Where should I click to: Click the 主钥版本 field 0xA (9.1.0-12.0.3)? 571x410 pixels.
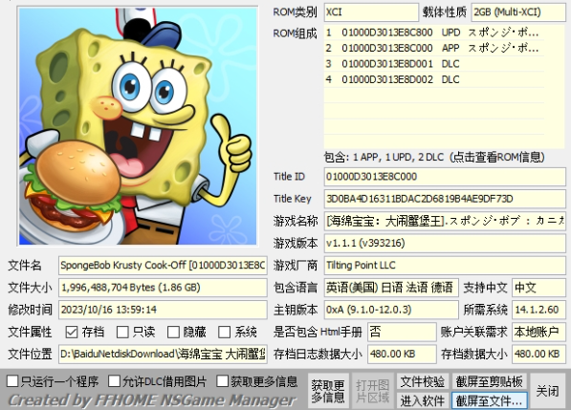click(391, 310)
